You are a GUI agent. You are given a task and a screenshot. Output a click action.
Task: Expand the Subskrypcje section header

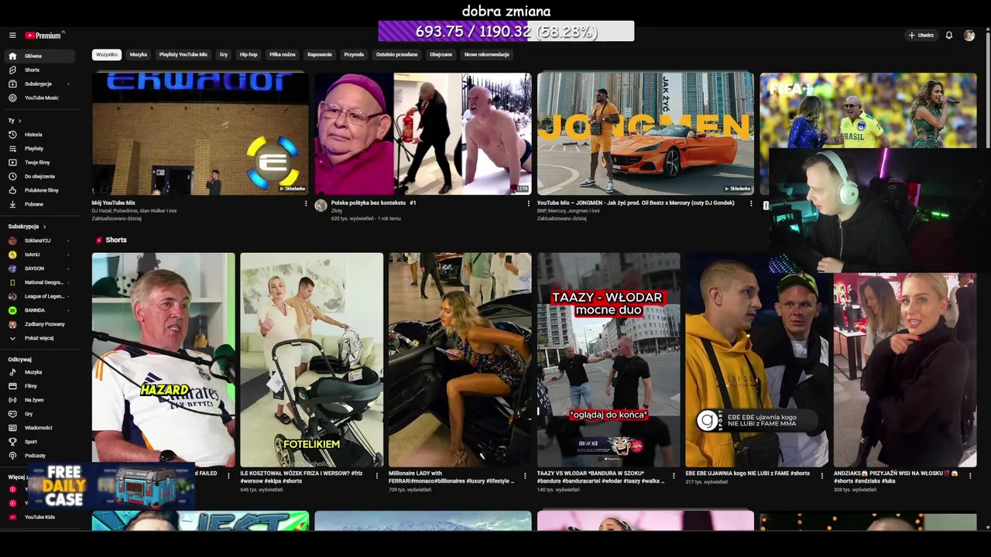[x=27, y=227]
